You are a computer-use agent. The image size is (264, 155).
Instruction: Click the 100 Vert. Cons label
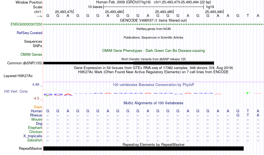16,91
